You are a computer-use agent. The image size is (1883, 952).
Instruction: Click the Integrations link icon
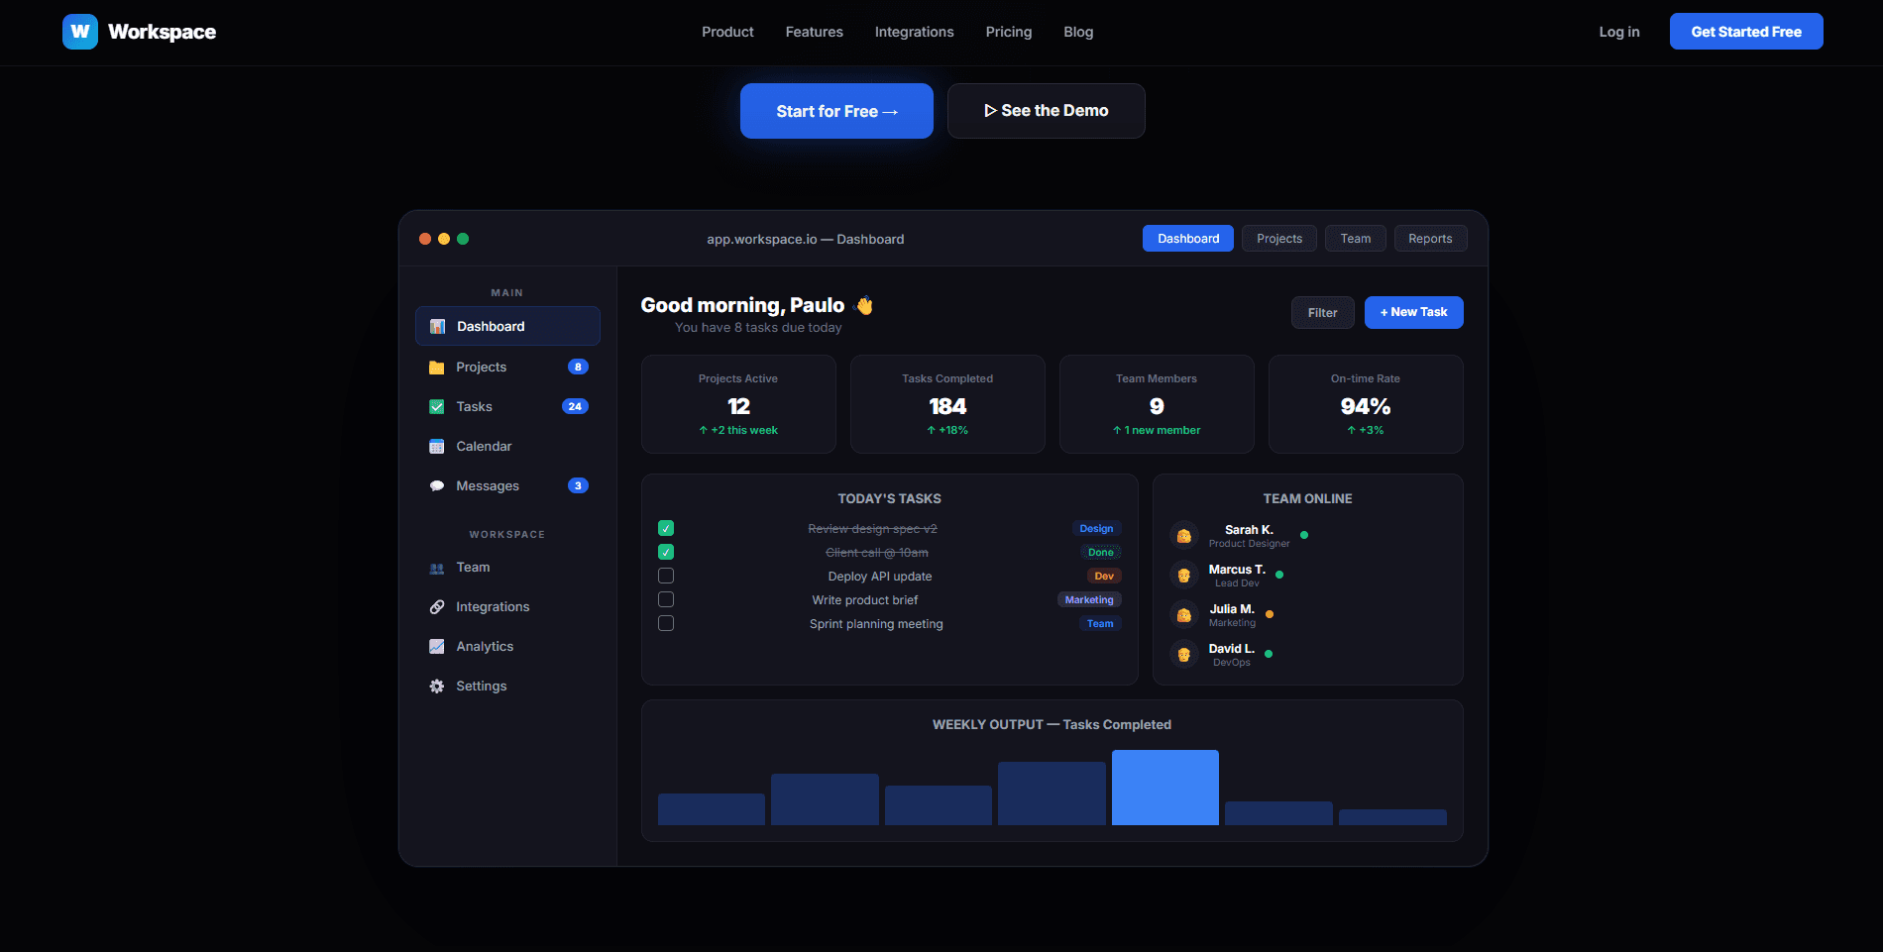(436, 607)
